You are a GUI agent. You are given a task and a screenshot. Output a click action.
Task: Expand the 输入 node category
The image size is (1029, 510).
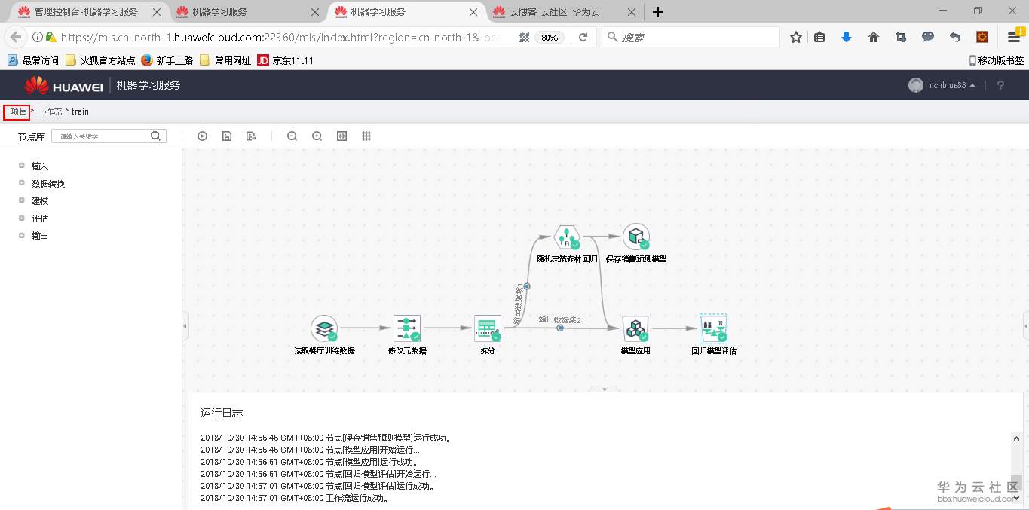coord(22,166)
